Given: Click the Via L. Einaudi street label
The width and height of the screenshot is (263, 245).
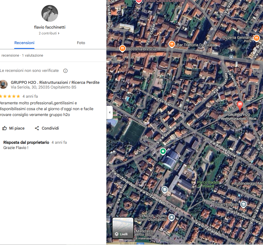Looking at the screenshot, I should pyautogui.click(x=238, y=214).
